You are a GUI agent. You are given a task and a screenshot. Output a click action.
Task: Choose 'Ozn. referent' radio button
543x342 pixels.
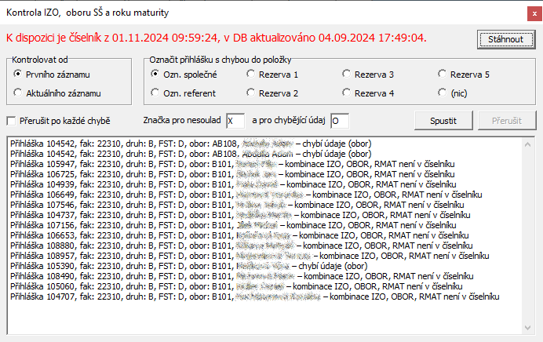pos(155,93)
